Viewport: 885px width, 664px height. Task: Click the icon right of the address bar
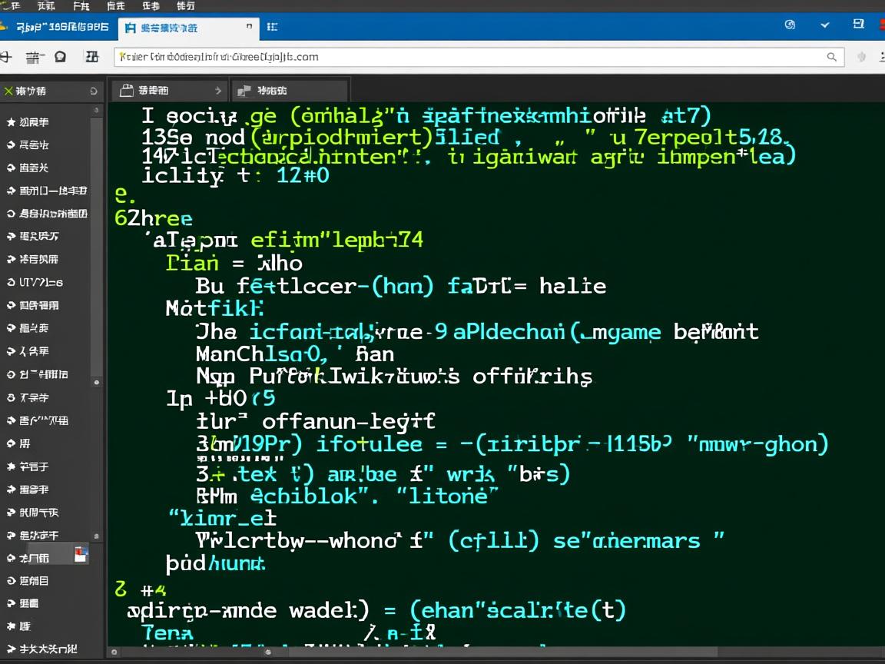click(x=861, y=57)
